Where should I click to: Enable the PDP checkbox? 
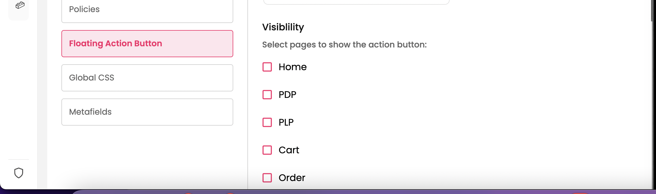tap(267, 95)
